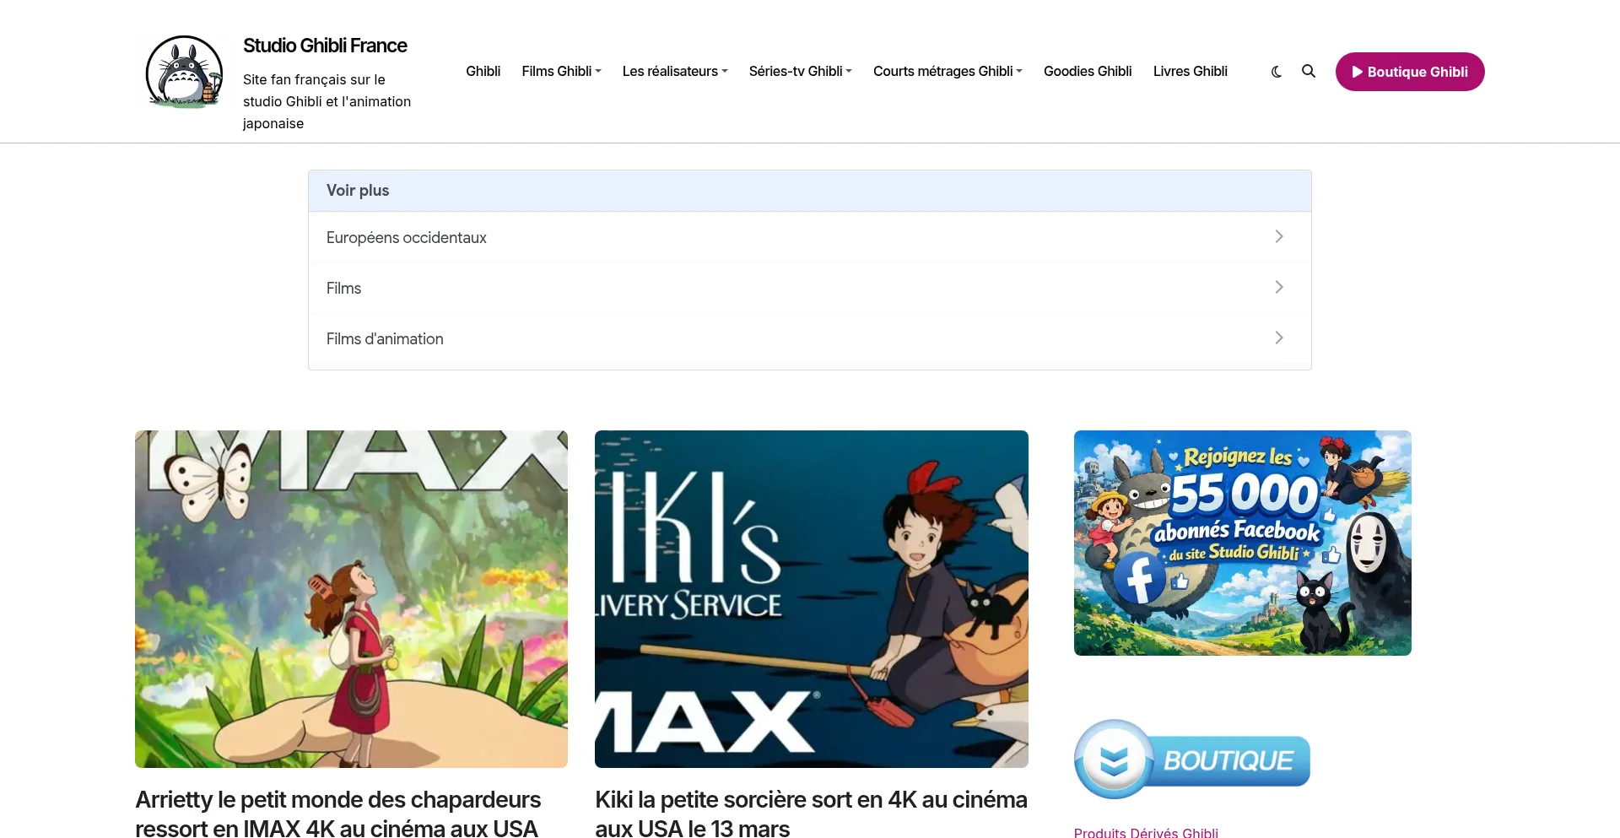Click the Voir plus header
This screenshot has width=1620, height=838.
(x=810, y=191)
